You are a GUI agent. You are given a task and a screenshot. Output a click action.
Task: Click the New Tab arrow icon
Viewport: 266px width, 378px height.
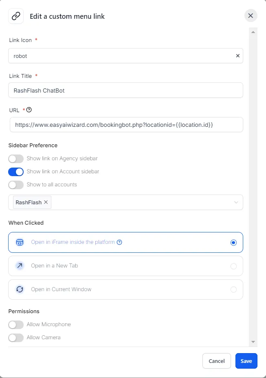tap(20, 266)
